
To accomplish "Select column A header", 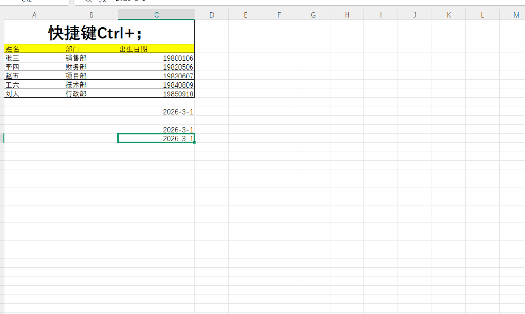I will [34, 15].
